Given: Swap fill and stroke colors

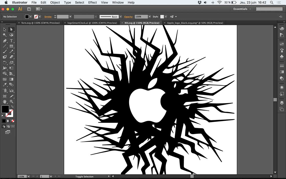Looking at the screenshot, I should click(12, 106).
